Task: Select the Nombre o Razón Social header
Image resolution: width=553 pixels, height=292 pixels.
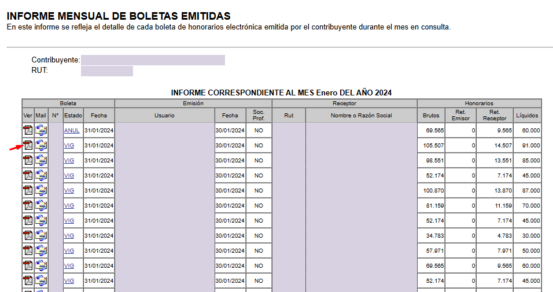Action: pyautogui.click(x=361, y=115)
